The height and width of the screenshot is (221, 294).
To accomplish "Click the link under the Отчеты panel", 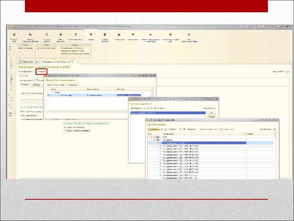I will coord(47,48).
